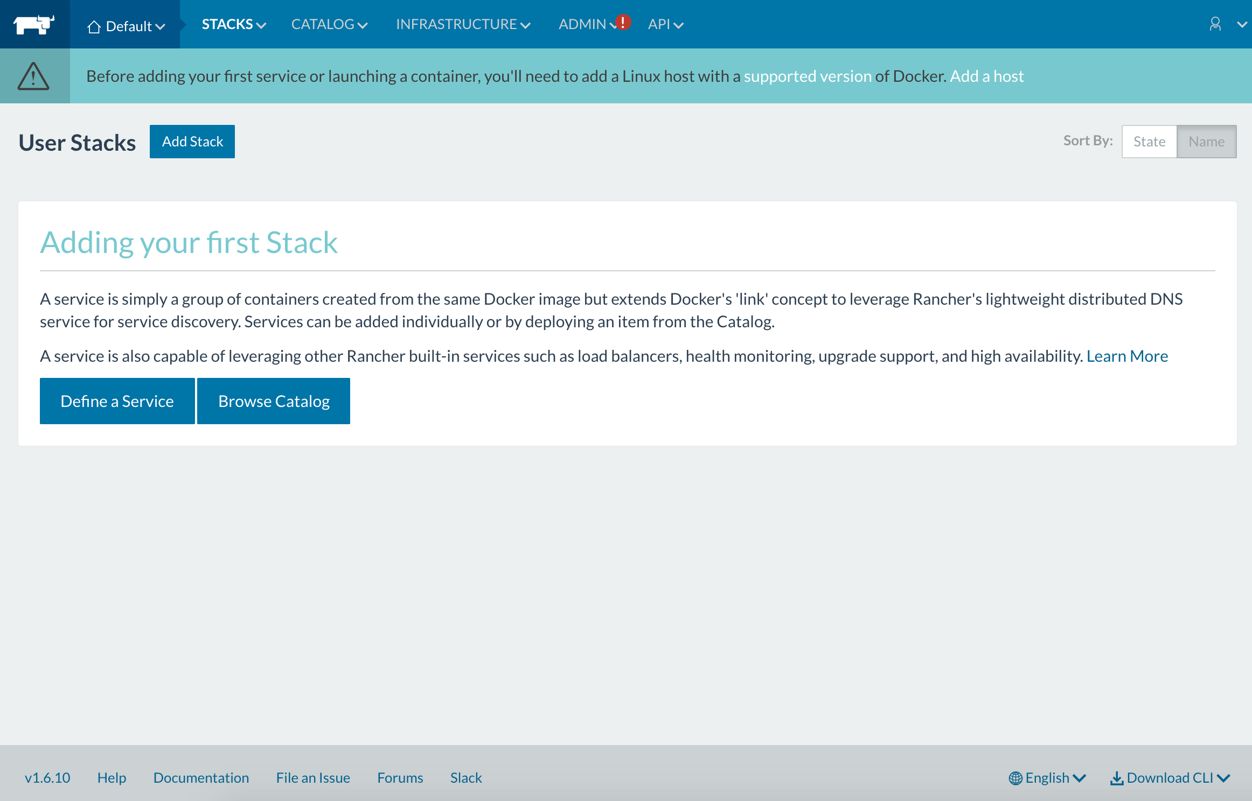Viewport: 1252px width, 801px height.
Task: Open the user account avatar icon
Action: click(1215, 24)
